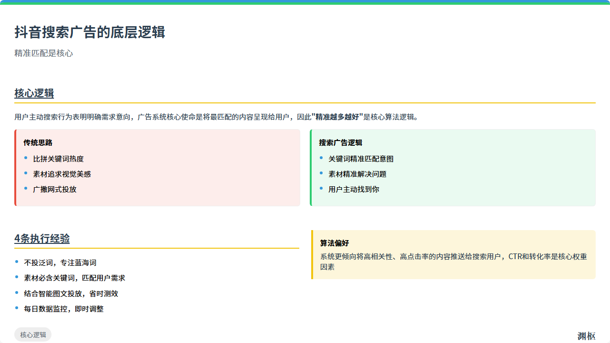Image resolution: width=610 pixels, height=343 pixels.
Task: Select the bullet 用户主动找到你
Action: (x=354, y=189)
